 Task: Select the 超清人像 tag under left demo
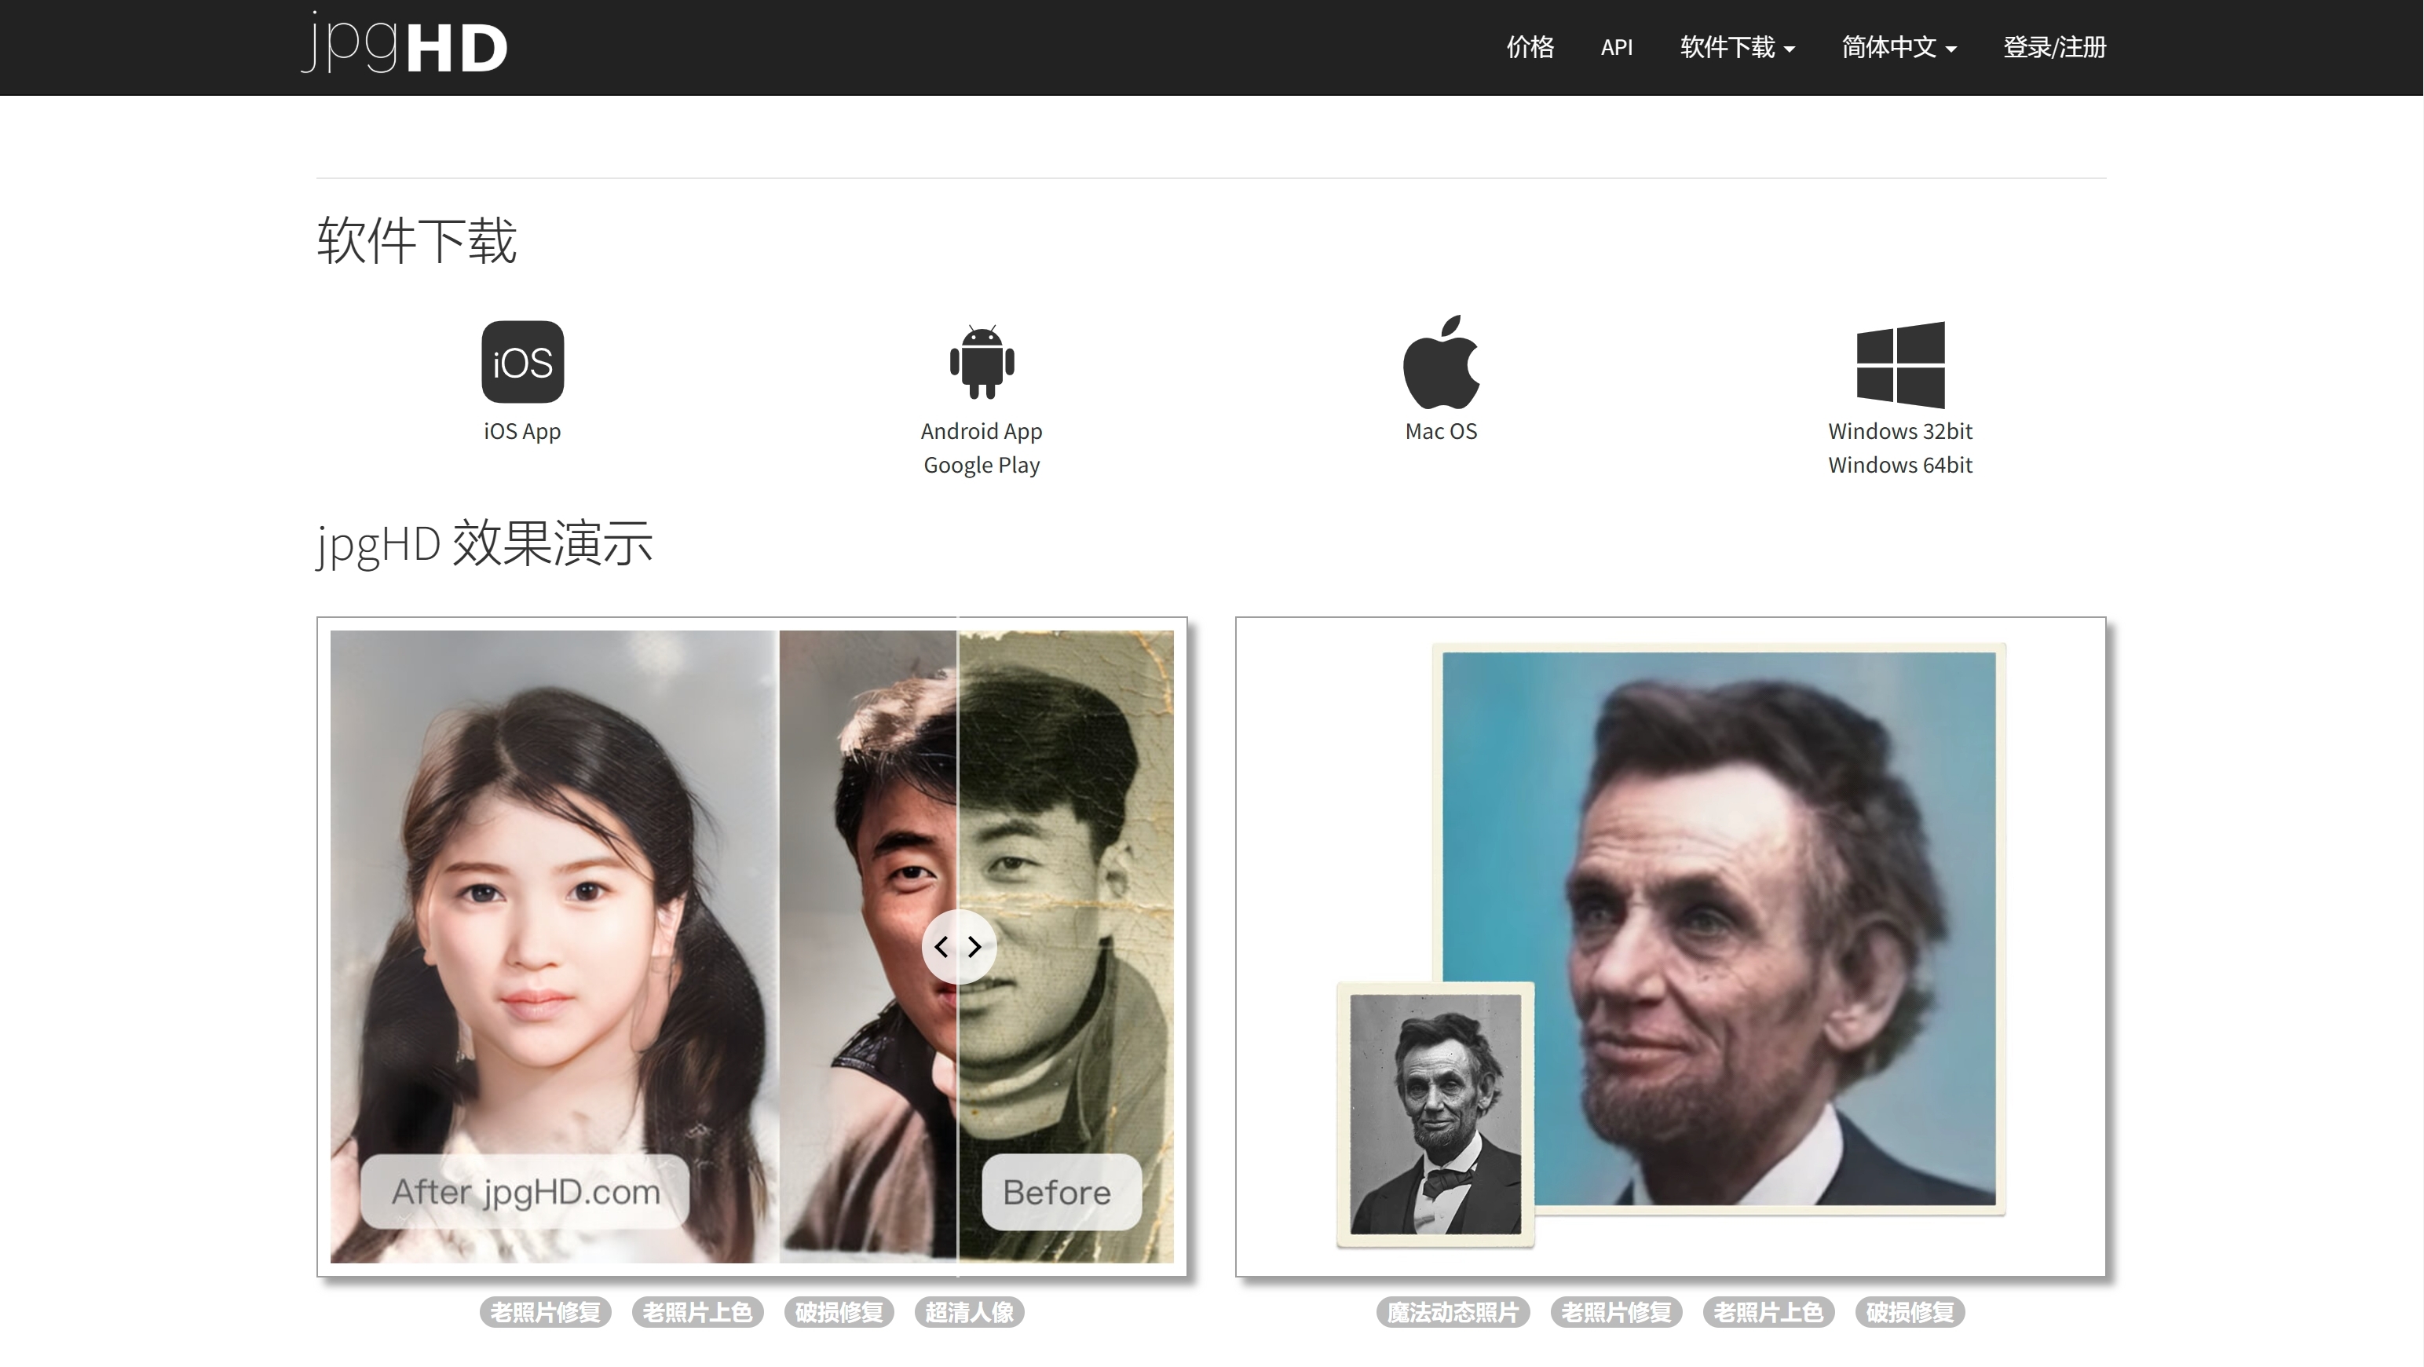coord(969,1311)
